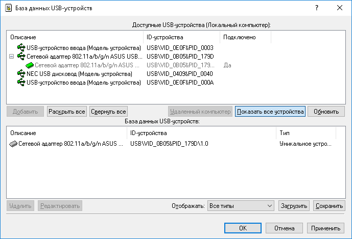This screenshot has width=352, height=239.
Task: Click Показать все устройства button
Action: 270,112
